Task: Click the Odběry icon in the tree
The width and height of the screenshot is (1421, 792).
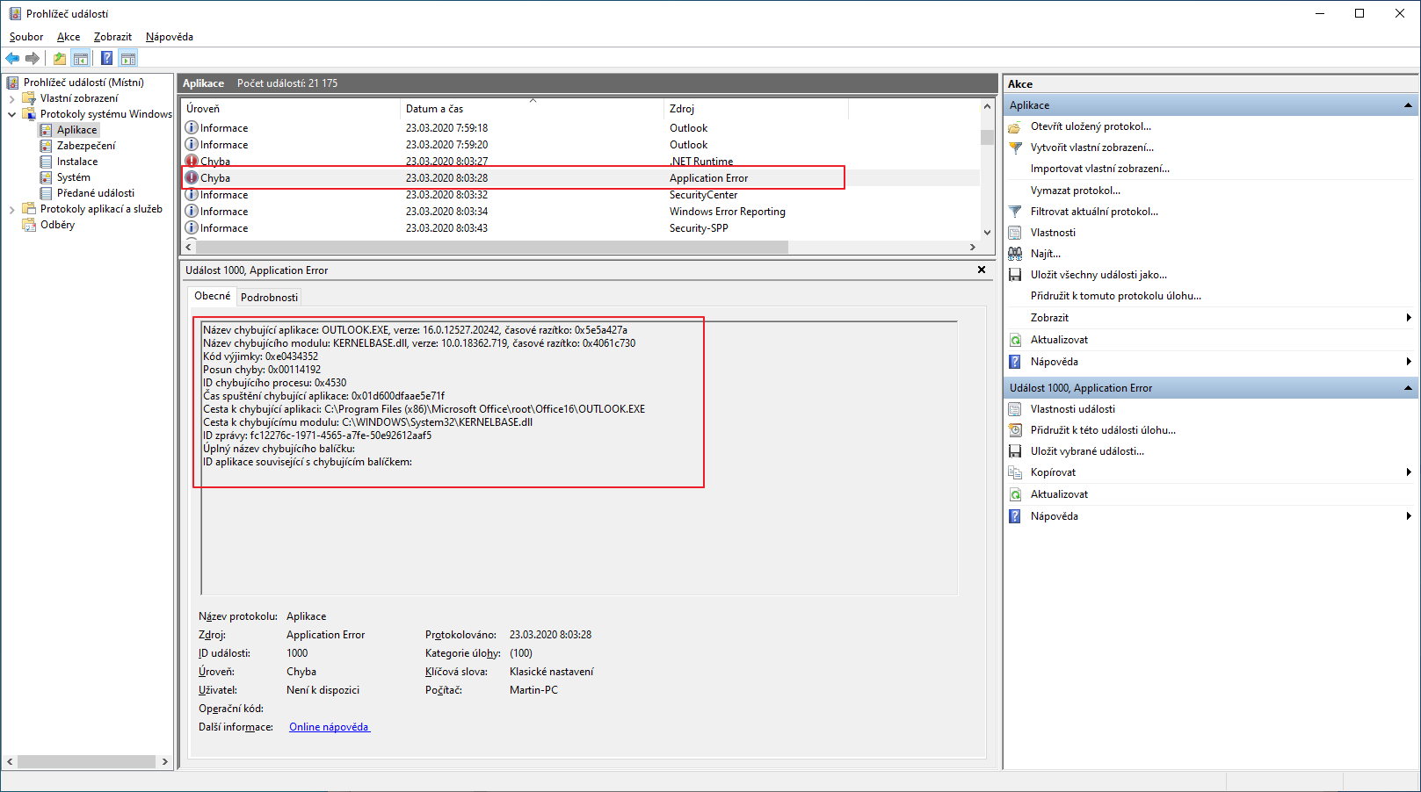Action: (29, 225)
